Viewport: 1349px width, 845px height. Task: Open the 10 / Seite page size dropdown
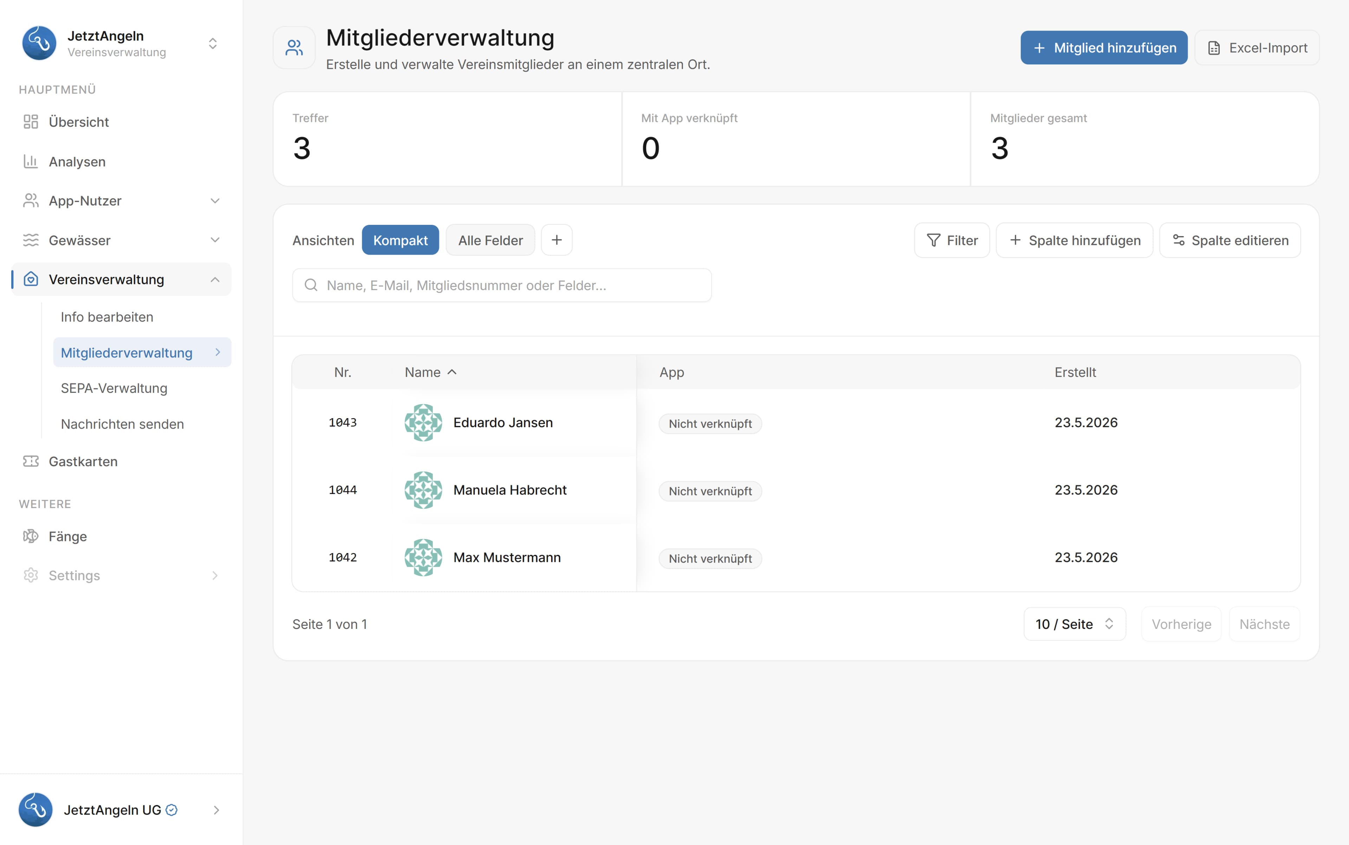(1075, 624)
